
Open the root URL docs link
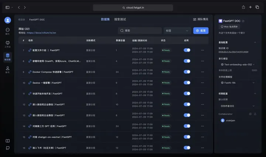[41, 33]
